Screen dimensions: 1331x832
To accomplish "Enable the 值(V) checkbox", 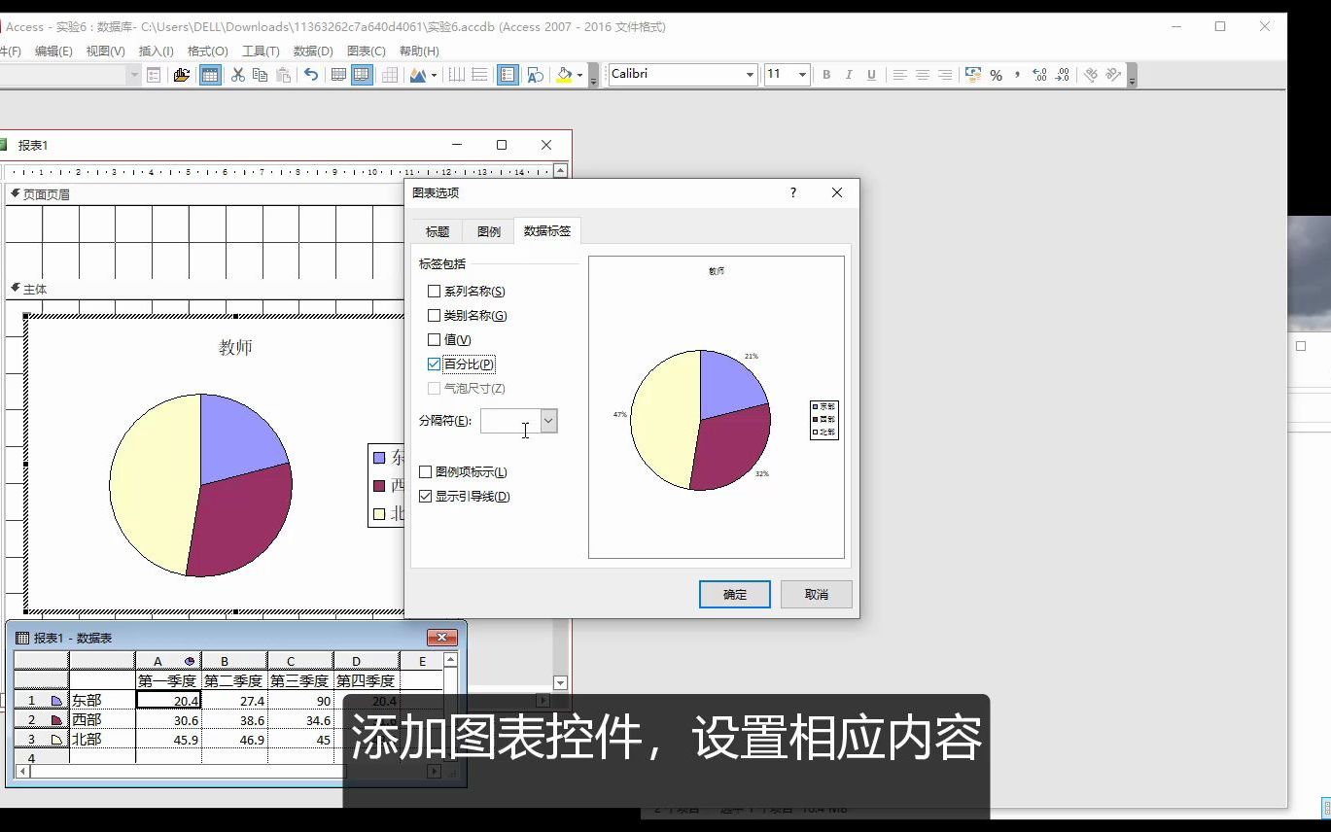I will [434, 340].
